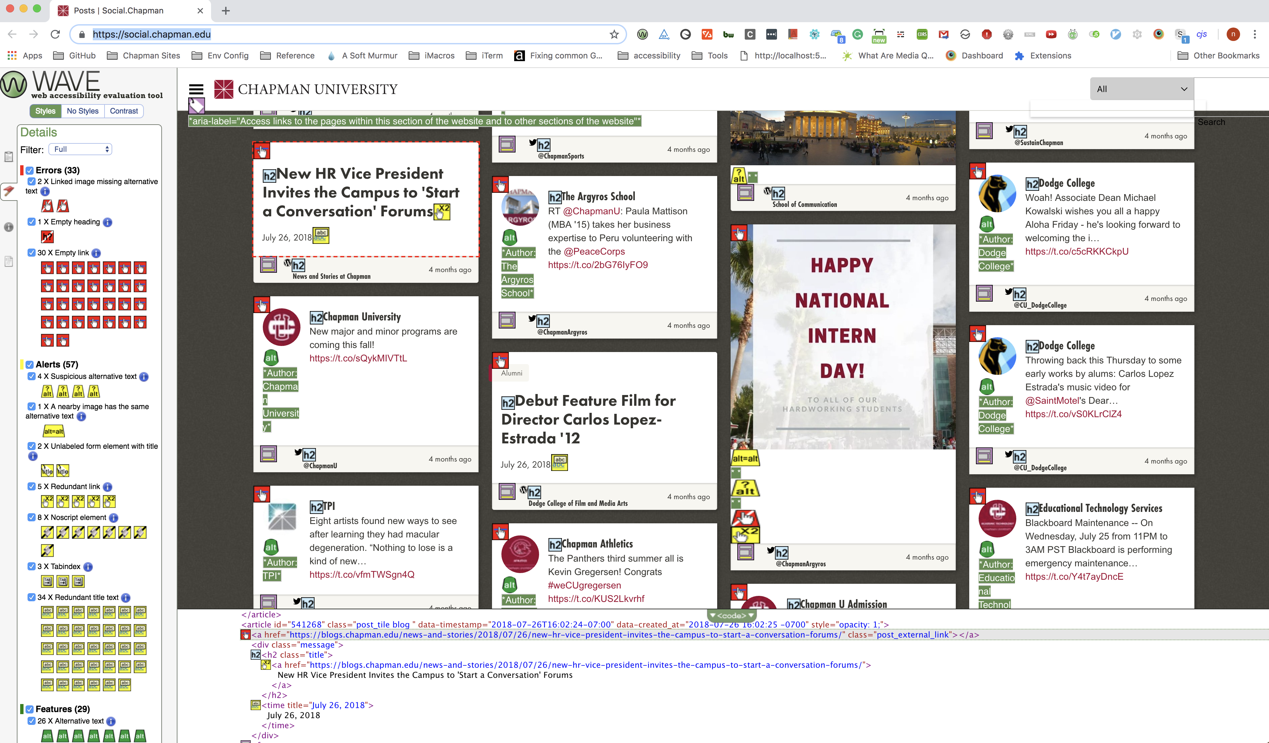Click the info icon beside Suspicious alternative text
Screen dimensions: 1269x743
click(x=144, y=377)
